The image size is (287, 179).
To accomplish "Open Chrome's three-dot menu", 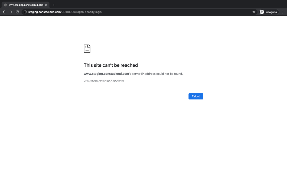I will [x=283, y=12].
